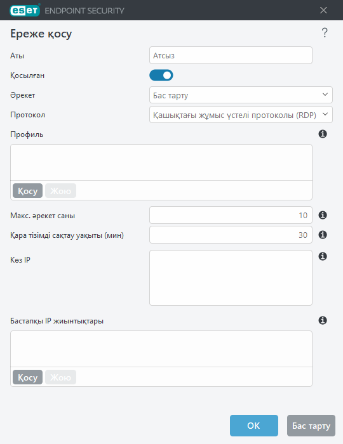Open the Әрекет dropdown showing Бас тарту
343x444 pixels.
point(241,95)
